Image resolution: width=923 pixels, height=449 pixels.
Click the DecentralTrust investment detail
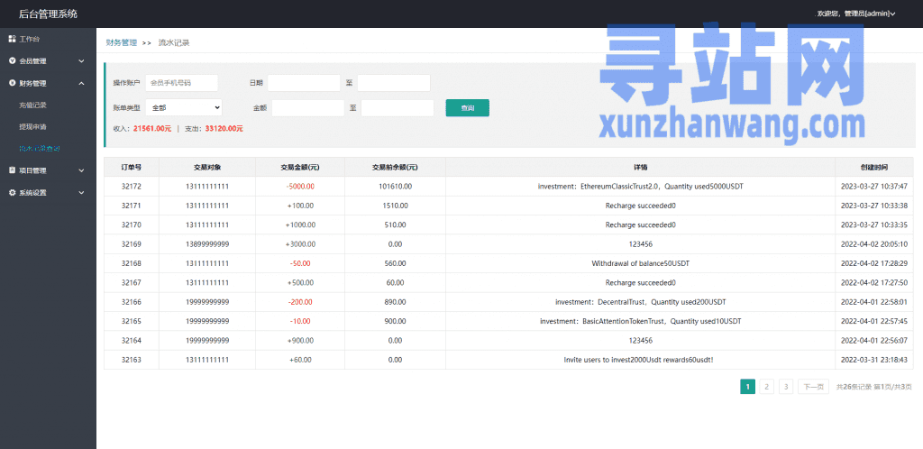coord(641,302)
